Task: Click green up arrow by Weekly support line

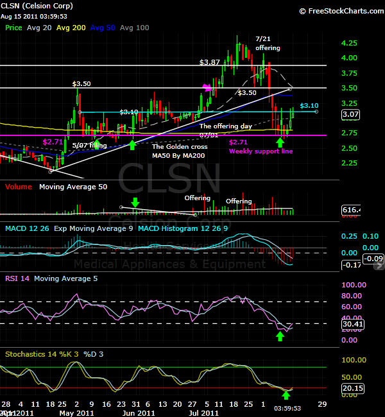Action: (280, 142)
